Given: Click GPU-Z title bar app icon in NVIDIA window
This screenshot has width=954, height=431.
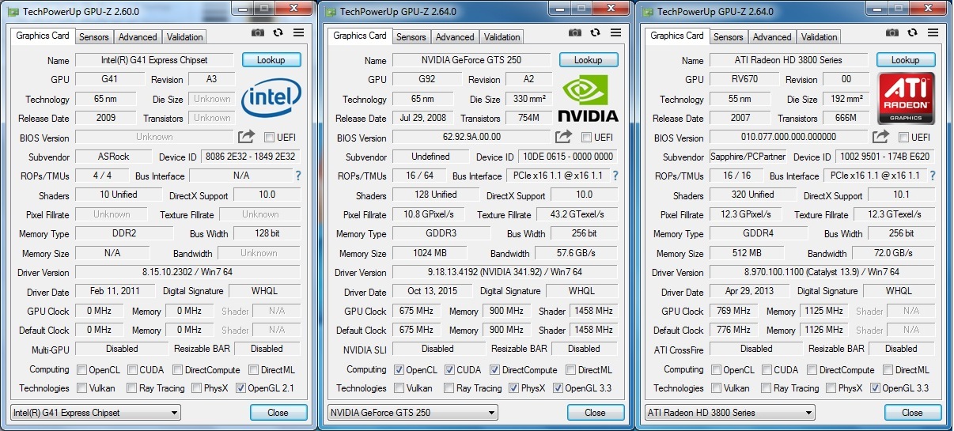Looking at the screenshot, I should pyautogui.click(x=331, y=12).
